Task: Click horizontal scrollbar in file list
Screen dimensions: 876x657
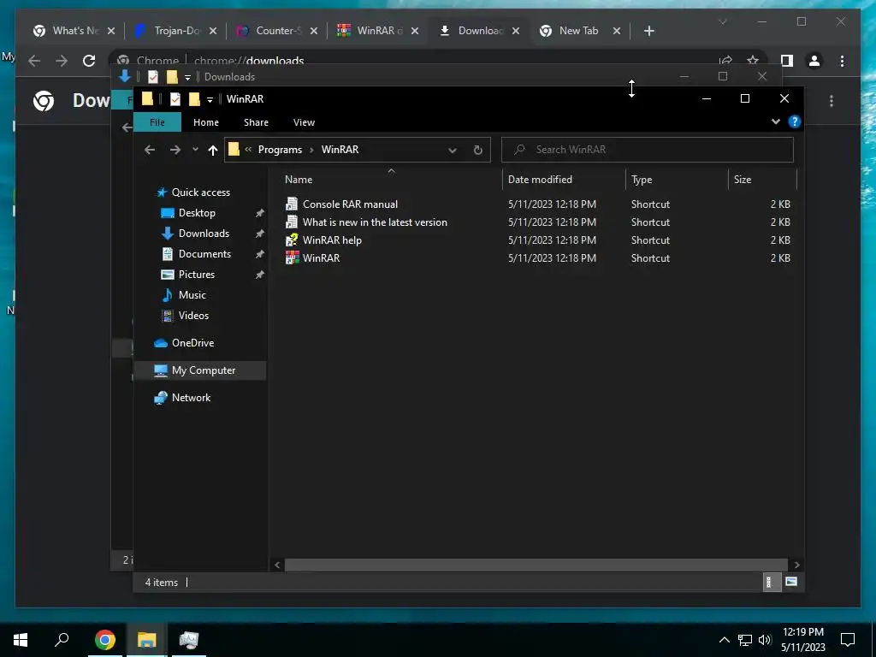Action: [536, 565]
